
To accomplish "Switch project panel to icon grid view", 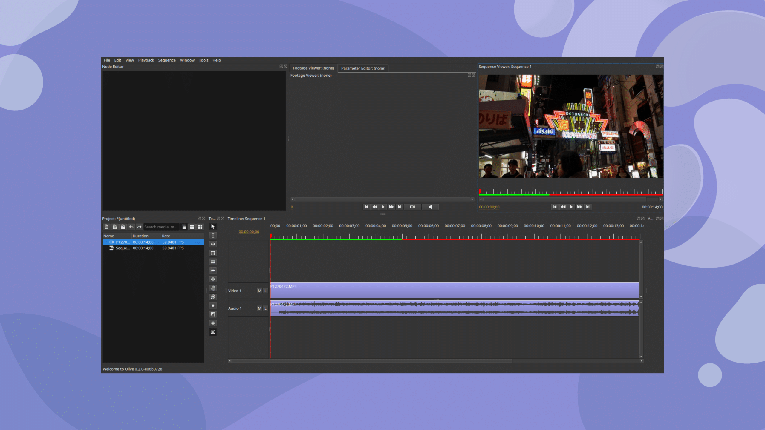I will 200,227.
